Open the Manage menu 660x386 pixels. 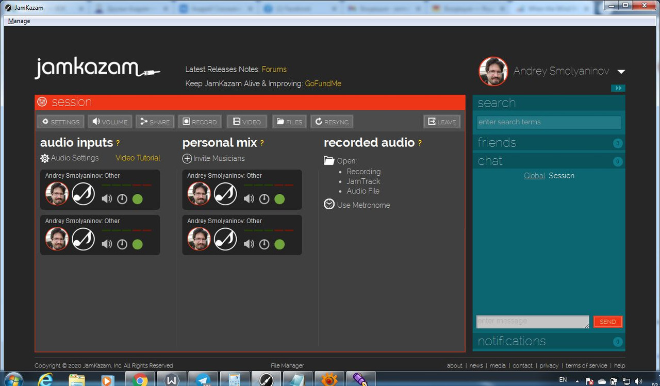[19, 21]
